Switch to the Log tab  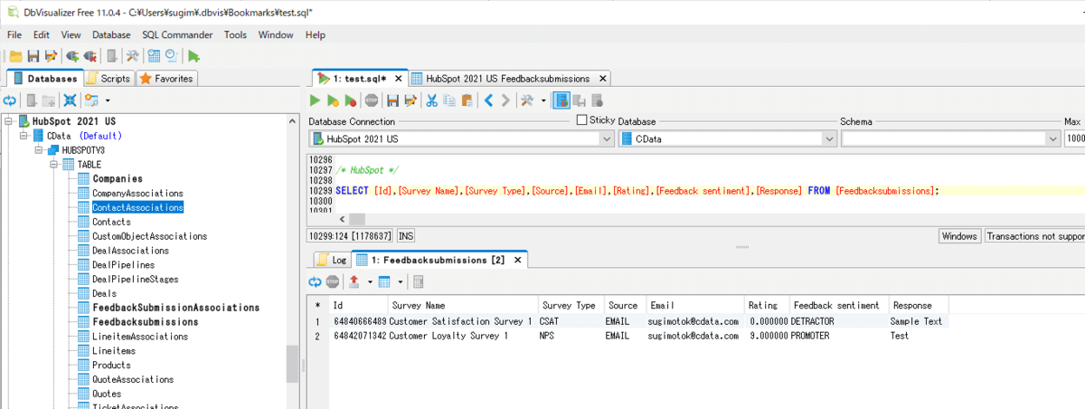(x=332, y=260)
